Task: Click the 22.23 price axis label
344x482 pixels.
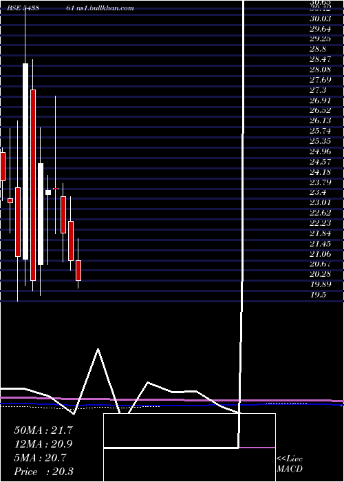Action: tap(321, 223)
